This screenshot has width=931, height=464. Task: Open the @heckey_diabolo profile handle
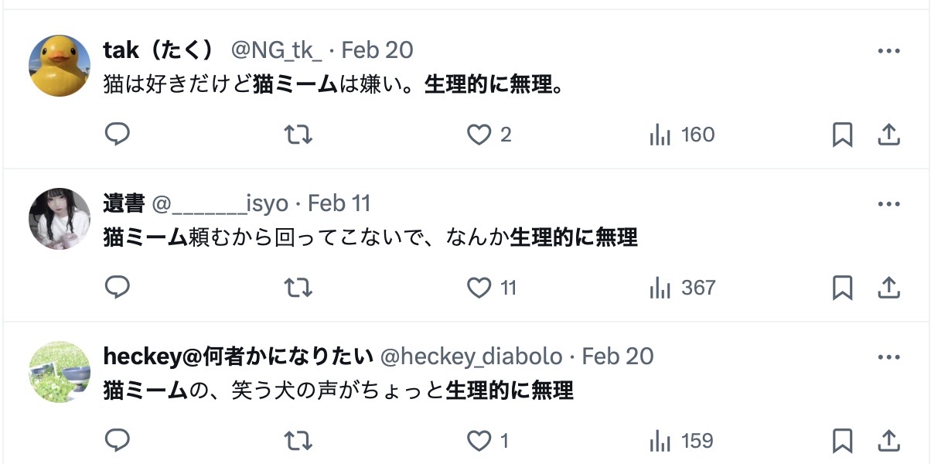pyautogui.click(x=471, y=357)
